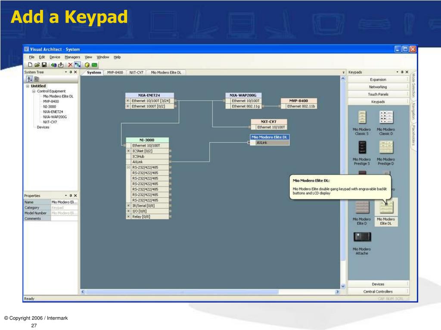Click the Open folder toolbar icon

tap(37, 65)
